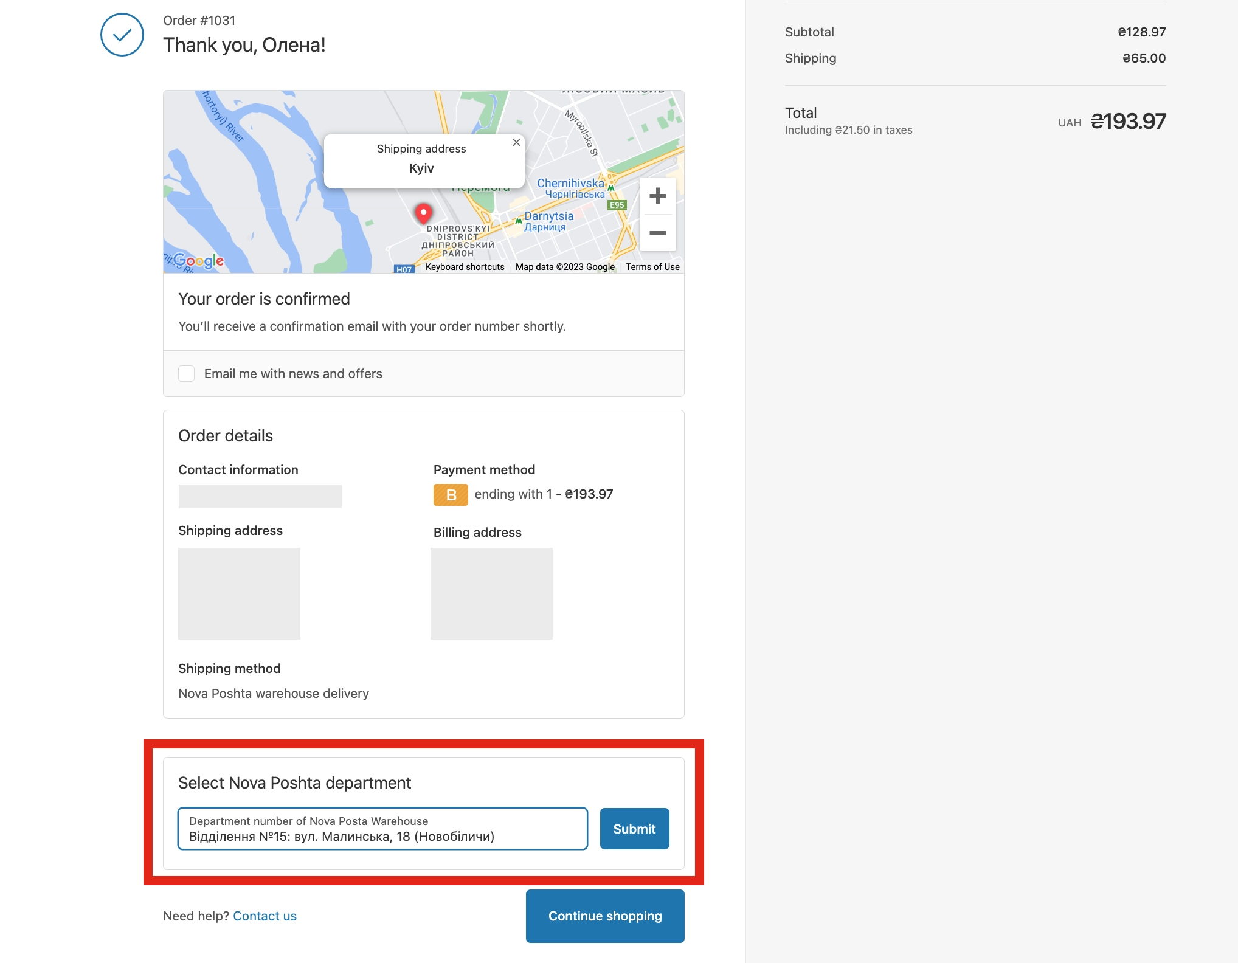
Task: Click the red map location pin
Action: point(423,214)
